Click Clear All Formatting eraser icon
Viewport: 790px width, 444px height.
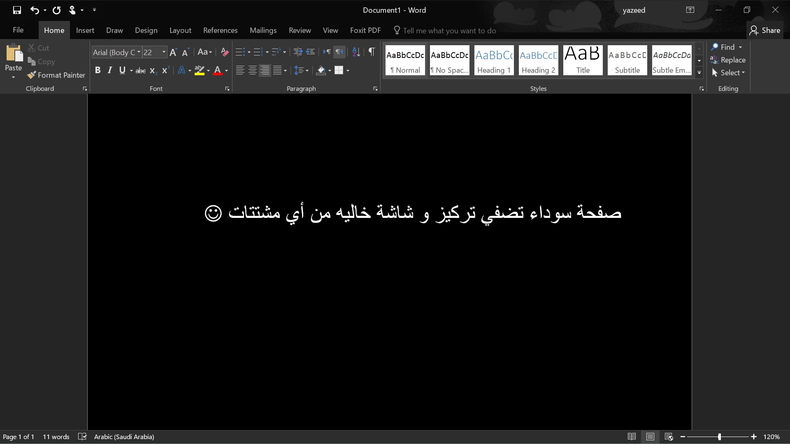click(x=224, y=52)
